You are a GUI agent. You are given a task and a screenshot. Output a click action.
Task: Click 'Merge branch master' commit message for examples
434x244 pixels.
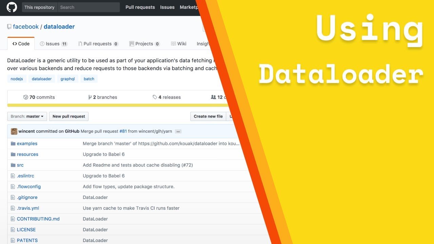(161, 144)
